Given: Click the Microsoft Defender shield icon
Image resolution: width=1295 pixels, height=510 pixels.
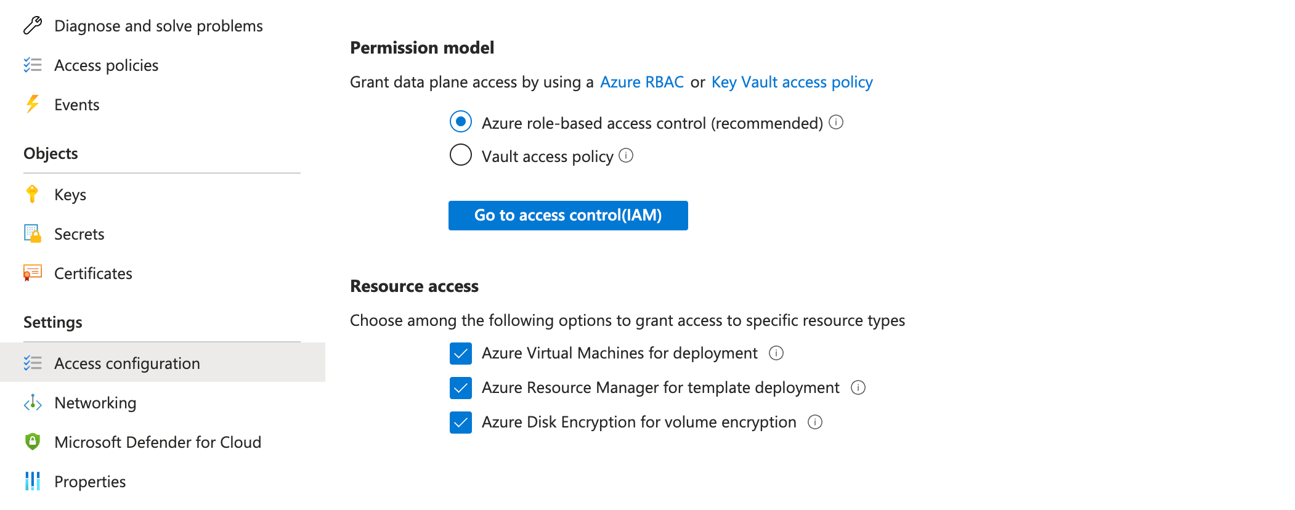Looking at the screenshot, I should (x=32, y=442).
